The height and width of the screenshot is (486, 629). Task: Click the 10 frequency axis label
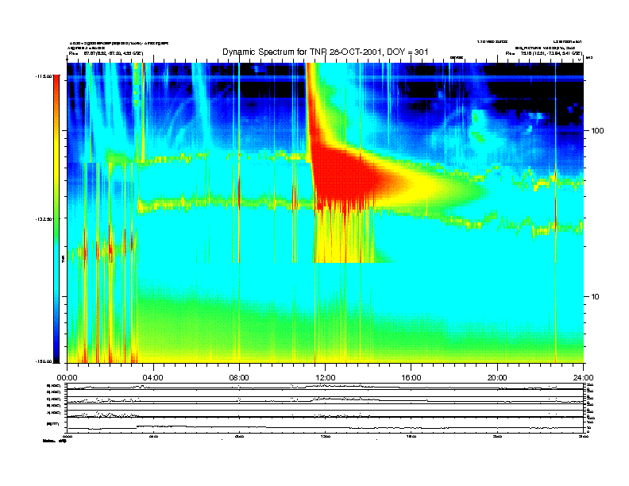click(596, 297)
